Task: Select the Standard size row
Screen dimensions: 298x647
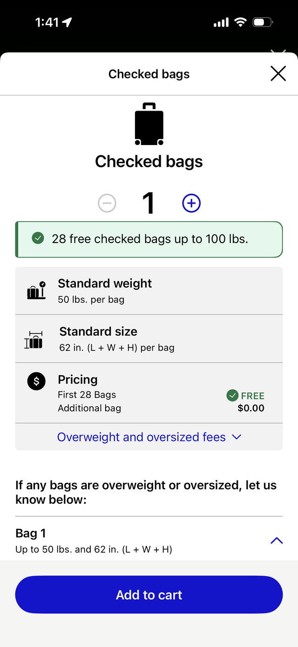Action: [x=149, y=339]
